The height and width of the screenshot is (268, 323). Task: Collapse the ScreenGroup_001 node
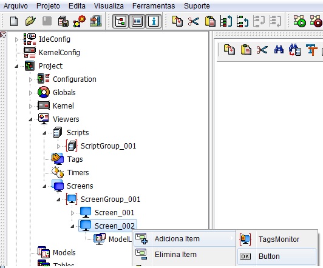tap(58, 199)
